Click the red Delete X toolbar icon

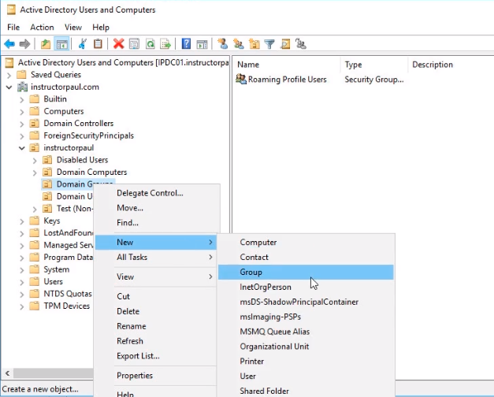(x=118, y=44)
